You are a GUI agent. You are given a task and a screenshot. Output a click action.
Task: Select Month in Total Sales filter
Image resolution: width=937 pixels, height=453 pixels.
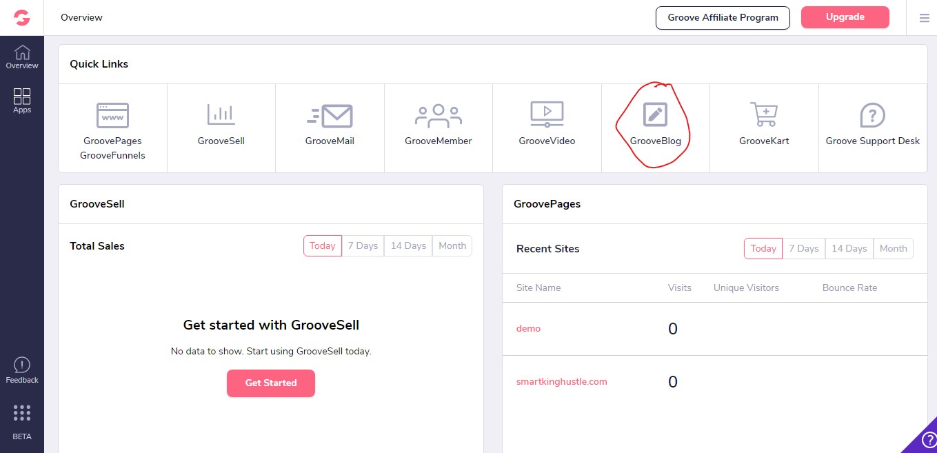452,246
